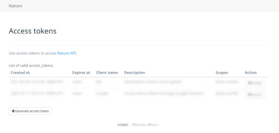The image size is (279, 133).
Task: Click the Access tokens page heading
Action: tap(33, 31)
